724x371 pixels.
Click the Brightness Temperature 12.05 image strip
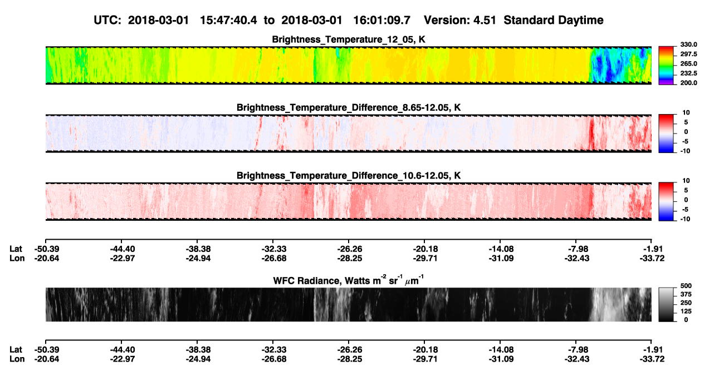349,65
